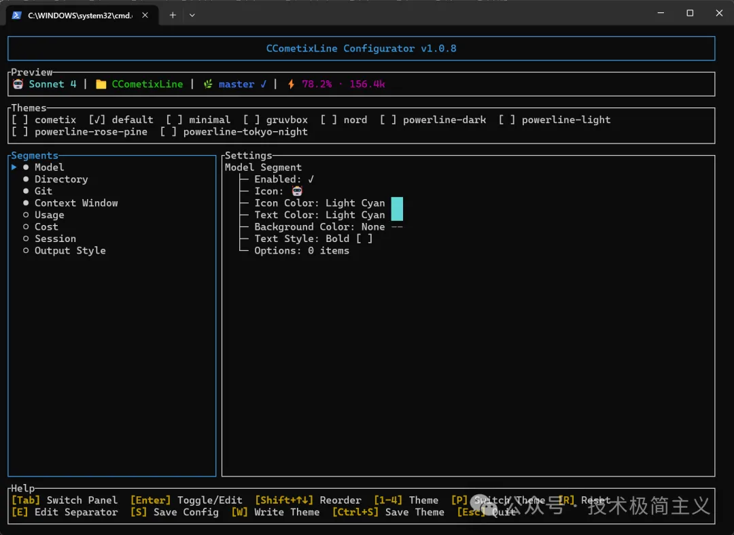Click the terminal icon on the tab
Image resolution: width=734 pixels, height=535 pixels.
(x=16, y=16)
